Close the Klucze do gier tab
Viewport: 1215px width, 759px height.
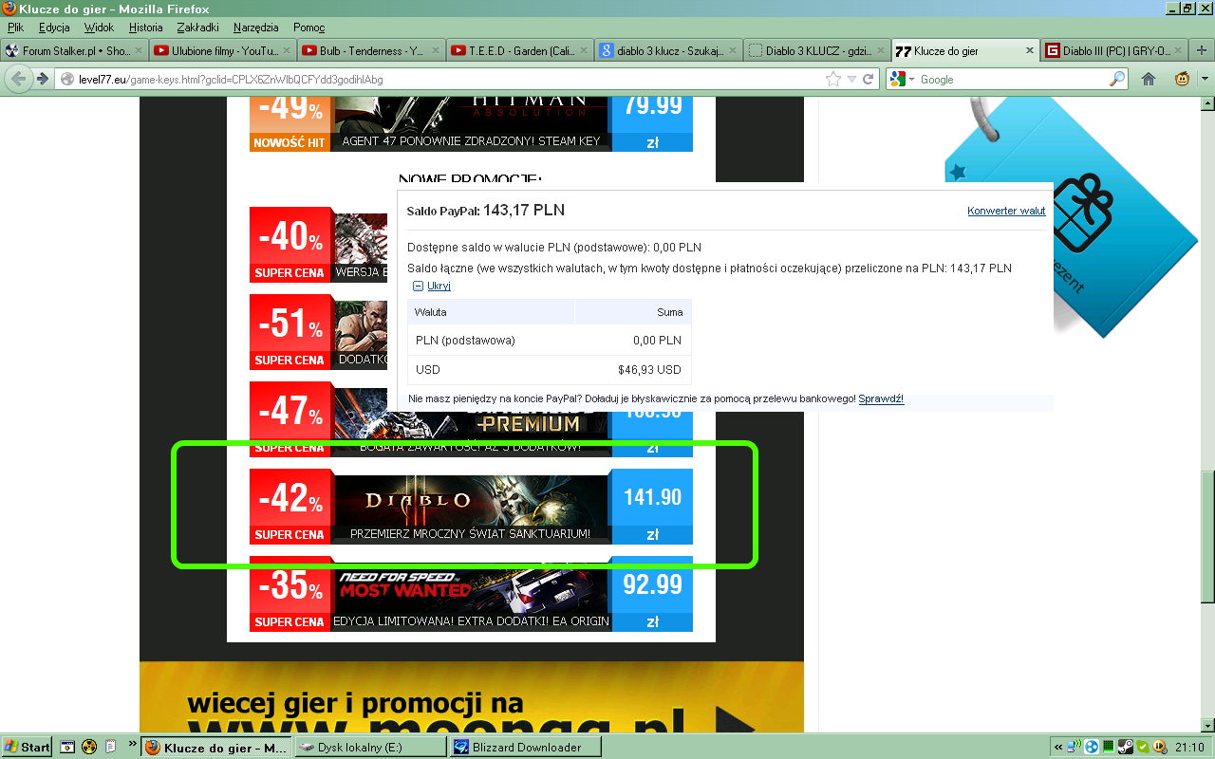[1030, 50]
